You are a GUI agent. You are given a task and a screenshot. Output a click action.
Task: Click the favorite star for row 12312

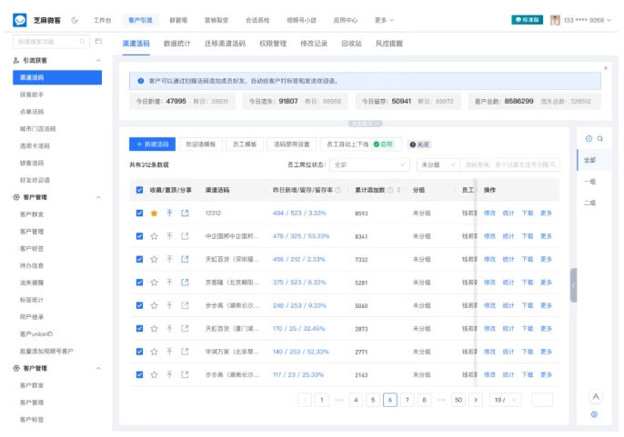click(x=154, y=214)
